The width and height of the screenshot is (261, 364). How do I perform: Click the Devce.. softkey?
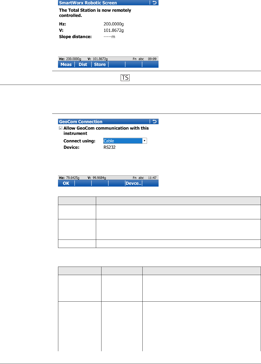(x=133, y=183)
